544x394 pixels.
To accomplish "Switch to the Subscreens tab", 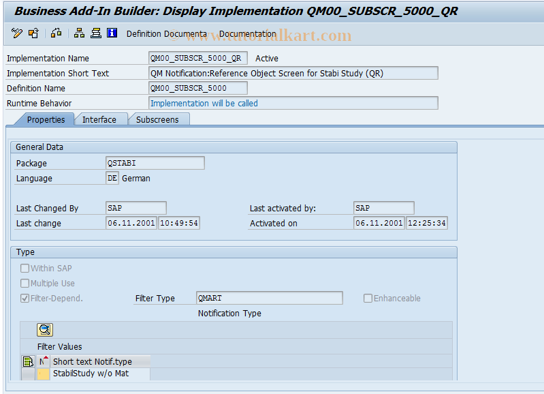I will (157, 119).
